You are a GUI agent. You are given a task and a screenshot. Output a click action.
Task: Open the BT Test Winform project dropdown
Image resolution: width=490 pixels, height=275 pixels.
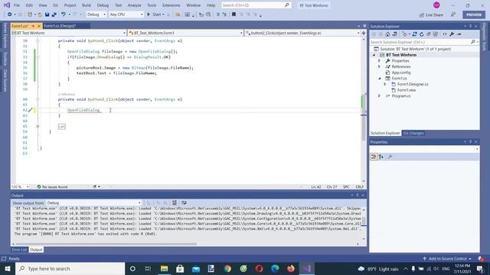68,33
